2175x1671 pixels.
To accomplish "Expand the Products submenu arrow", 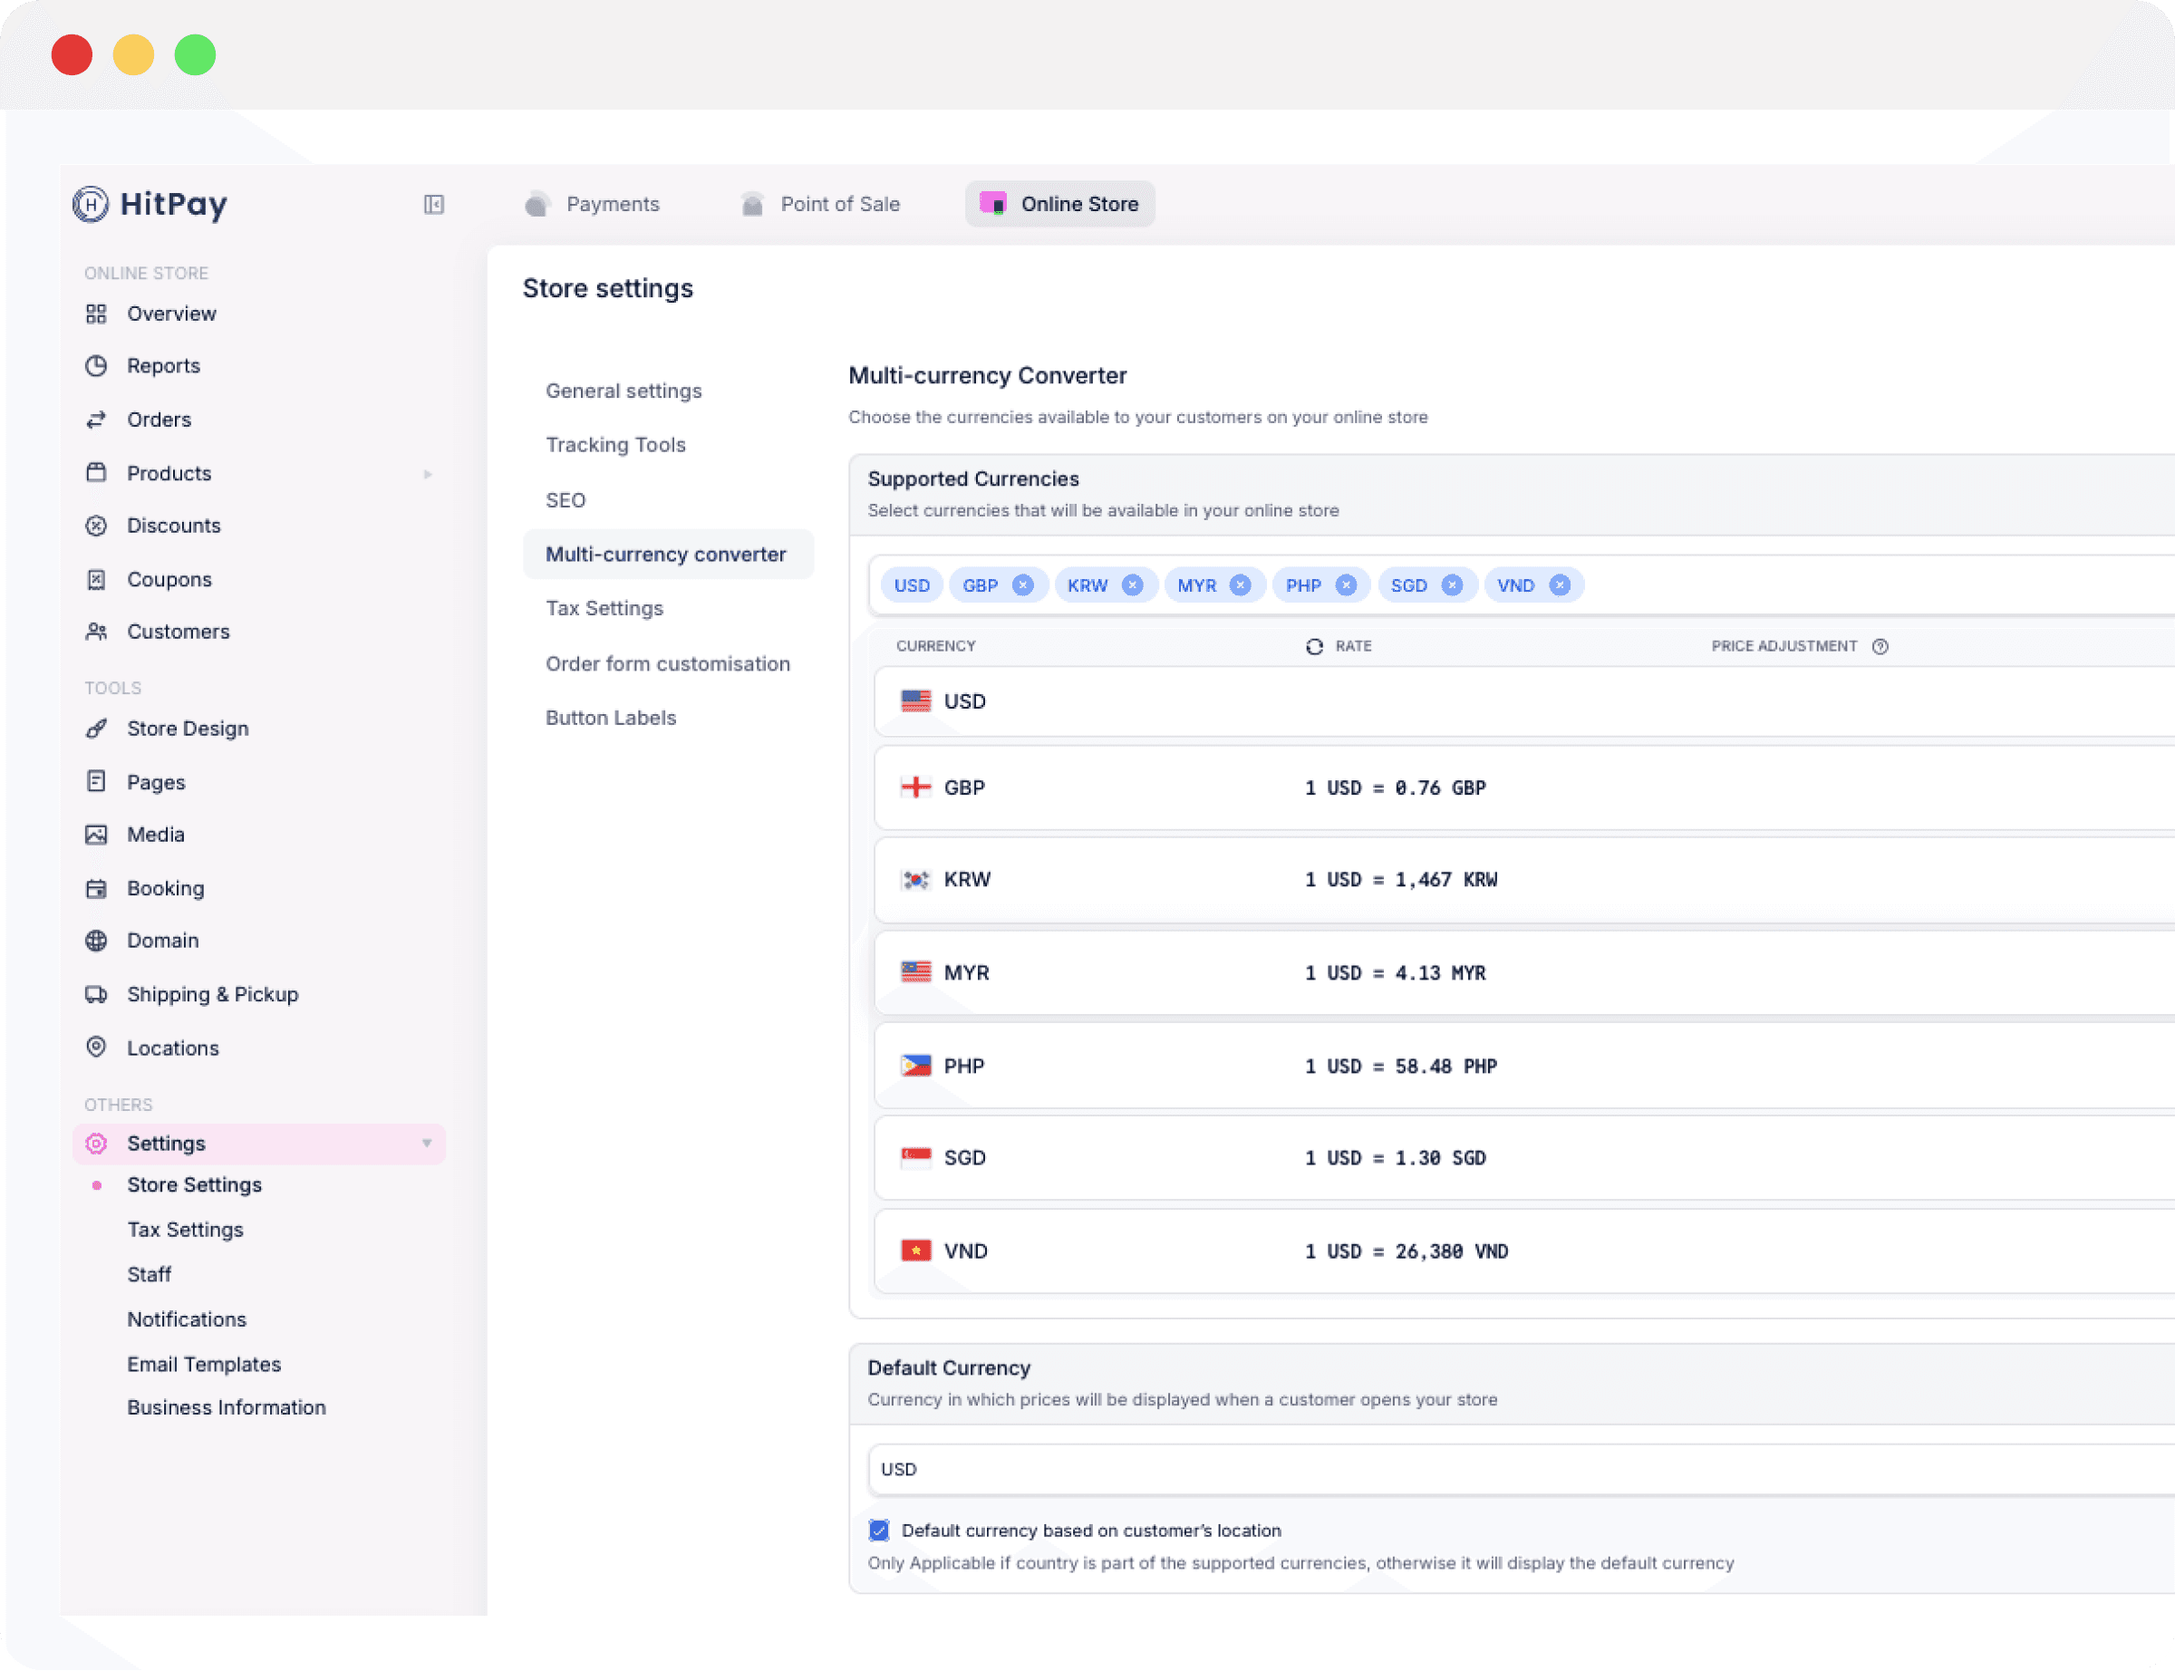I will click(428, 475).
